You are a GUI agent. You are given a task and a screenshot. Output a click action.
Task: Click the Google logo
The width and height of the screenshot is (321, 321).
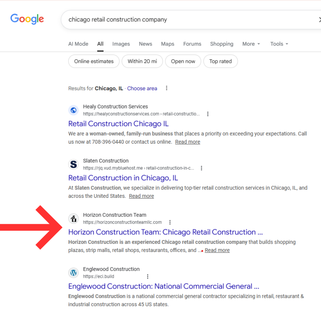[x=27, y=19]
